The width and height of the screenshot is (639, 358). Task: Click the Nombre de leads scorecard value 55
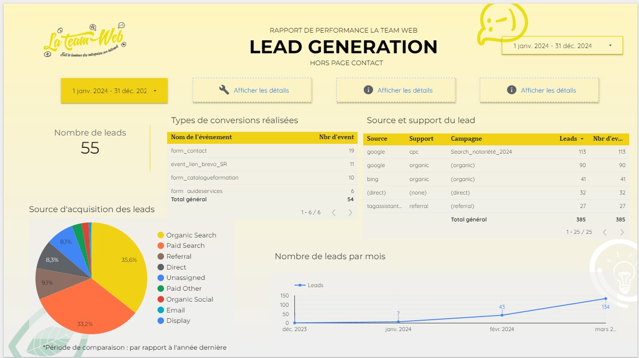[90, 148]
